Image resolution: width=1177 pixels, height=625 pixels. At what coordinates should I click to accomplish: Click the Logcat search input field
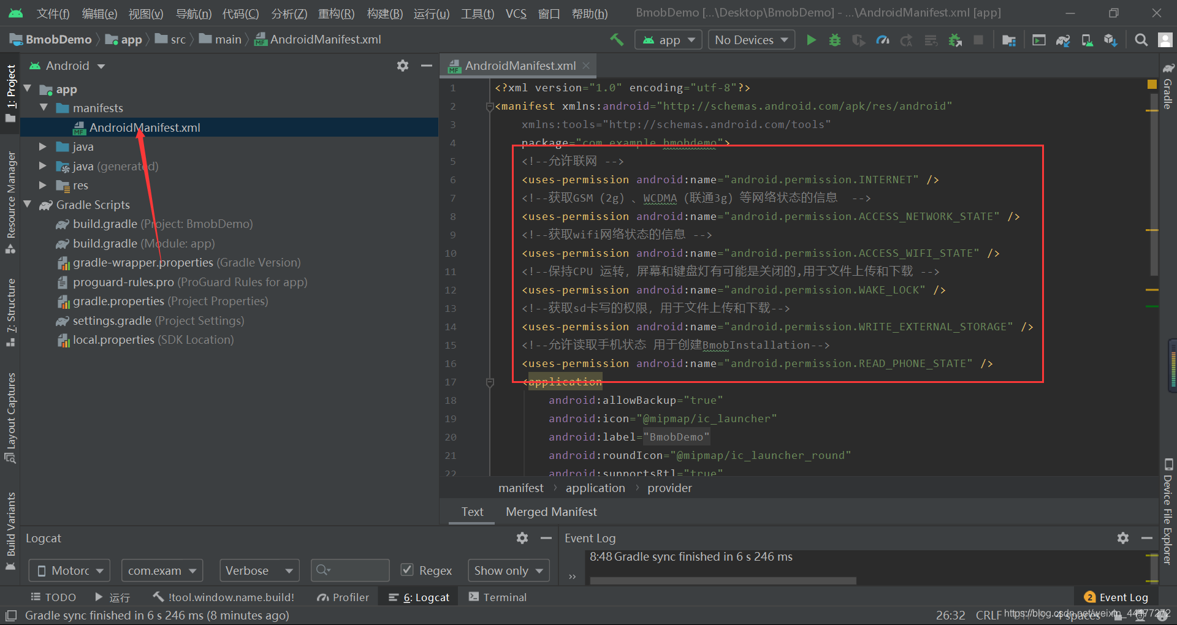(x=350, y=570)
